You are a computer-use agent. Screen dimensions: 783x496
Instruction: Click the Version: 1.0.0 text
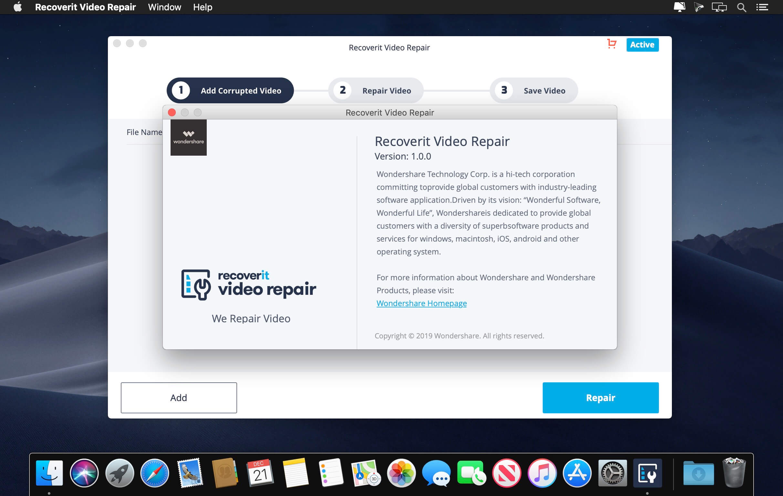point(402,156)
